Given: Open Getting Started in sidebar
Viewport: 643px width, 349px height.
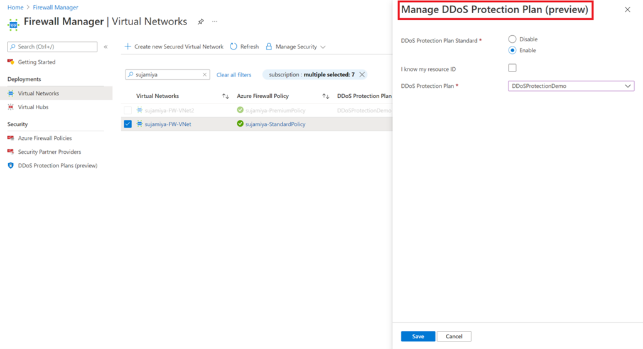Looking at the screenshot, I should [x=36, y=62].
